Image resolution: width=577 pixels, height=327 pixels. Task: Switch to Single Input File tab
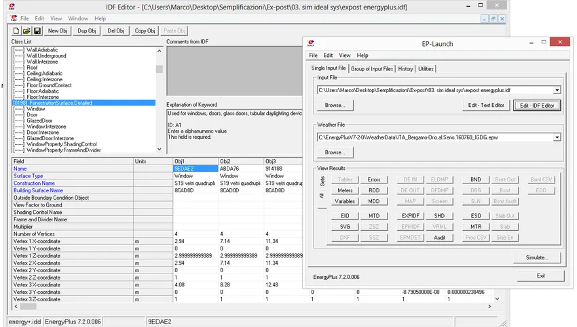coord(329,68)
